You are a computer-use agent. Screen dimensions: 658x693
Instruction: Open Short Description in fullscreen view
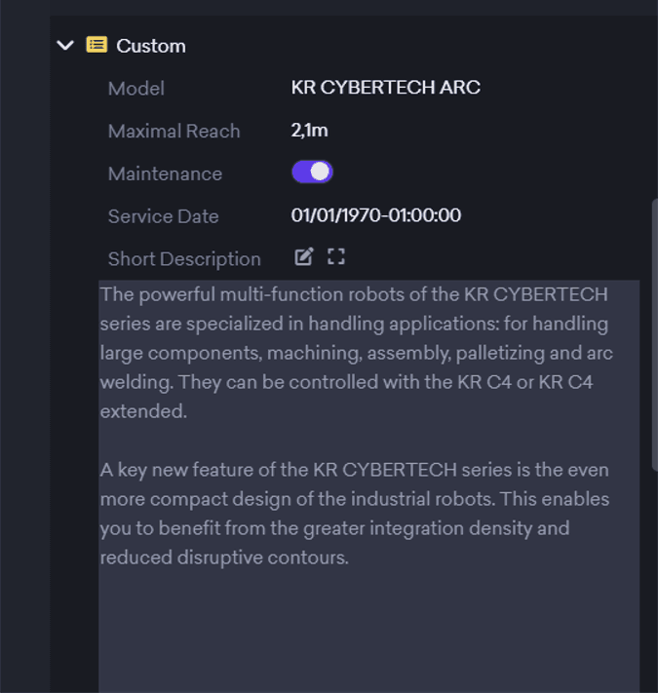[x=336, y=256]
